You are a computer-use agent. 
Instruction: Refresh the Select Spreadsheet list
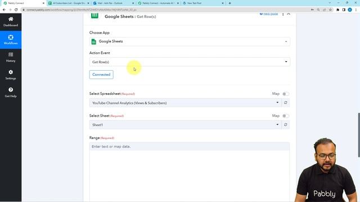pyautogui.click(x=286, y=103)
